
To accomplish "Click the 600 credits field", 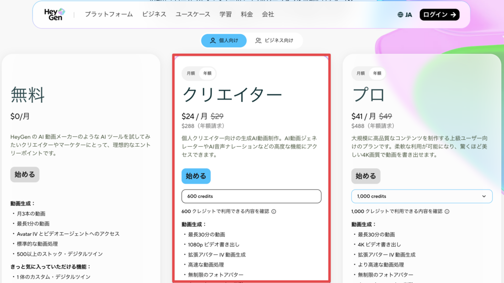I will (252, 196).
